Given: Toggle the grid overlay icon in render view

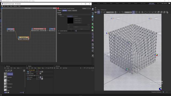Looking at the screenshot, I should point(137,12).
